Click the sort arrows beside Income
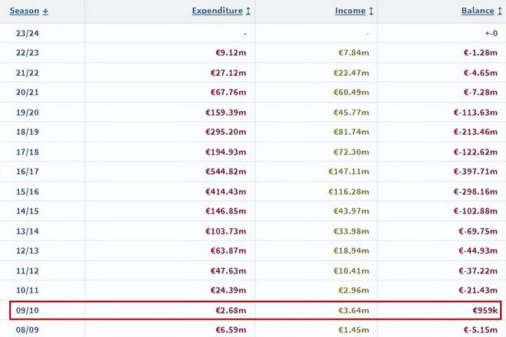Image resolution: width=506 pixels, height=337 pixels. [372, 11]
